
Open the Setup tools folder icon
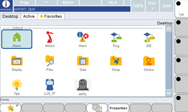[116, 63]
